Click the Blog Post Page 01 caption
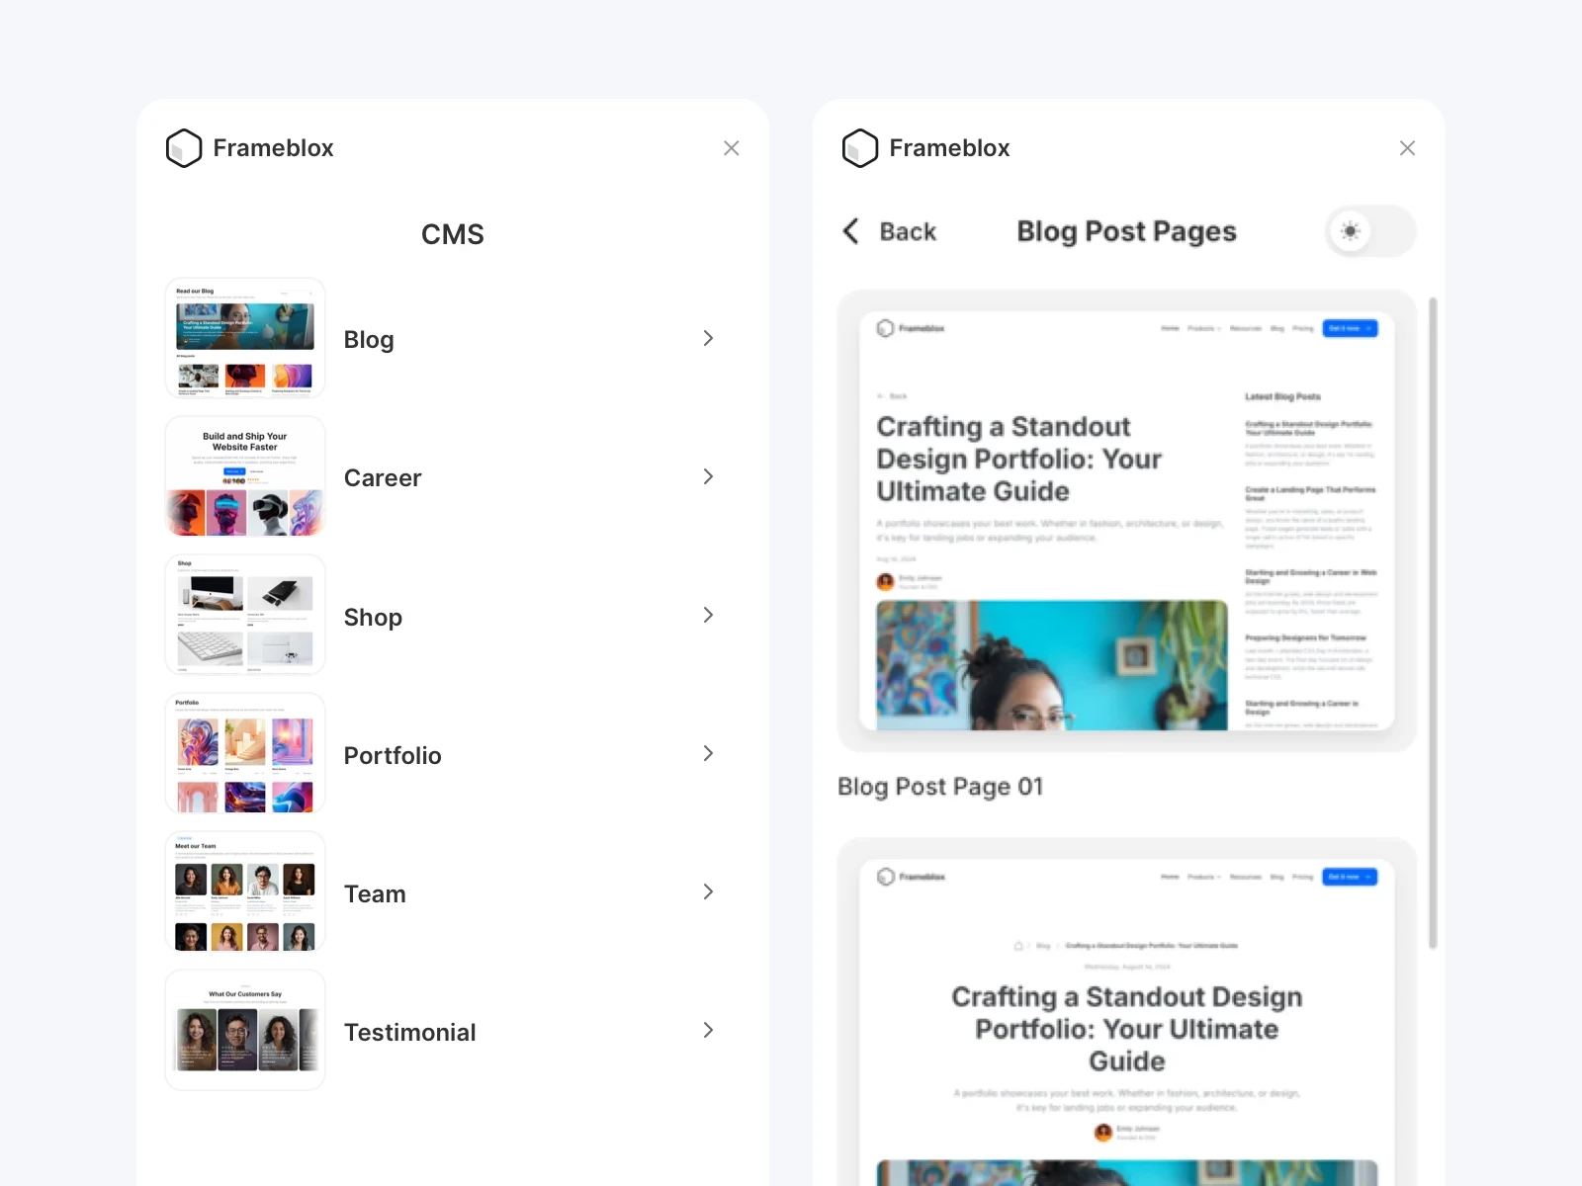 coord(940,787)
